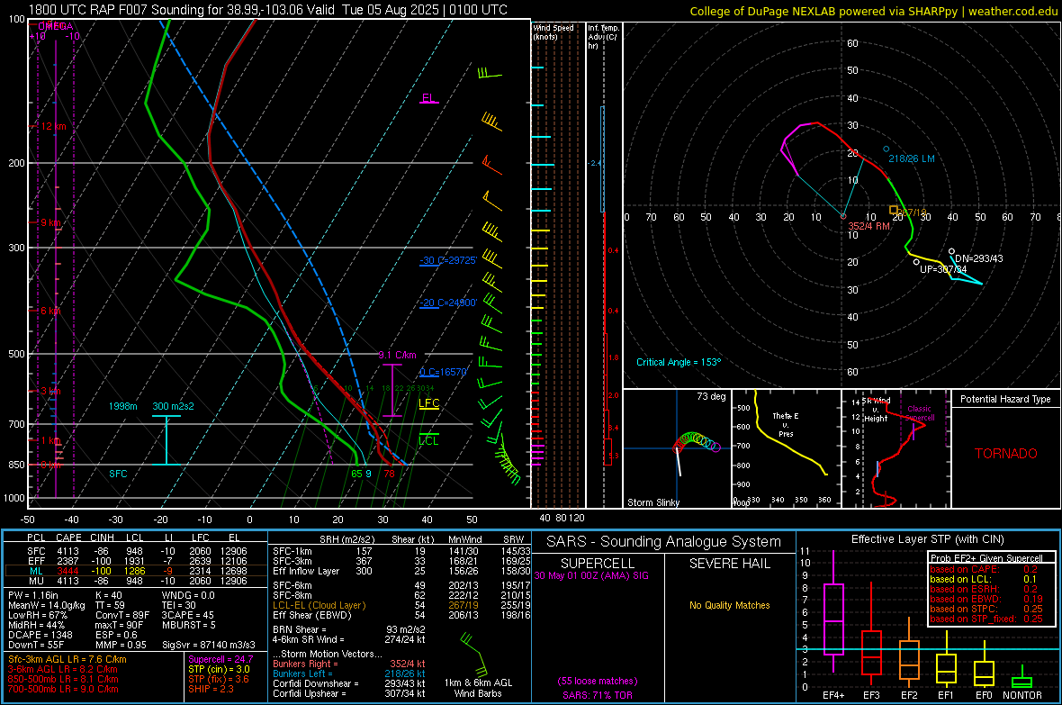Click the No Quality Matches hail text

pos(729,605)
